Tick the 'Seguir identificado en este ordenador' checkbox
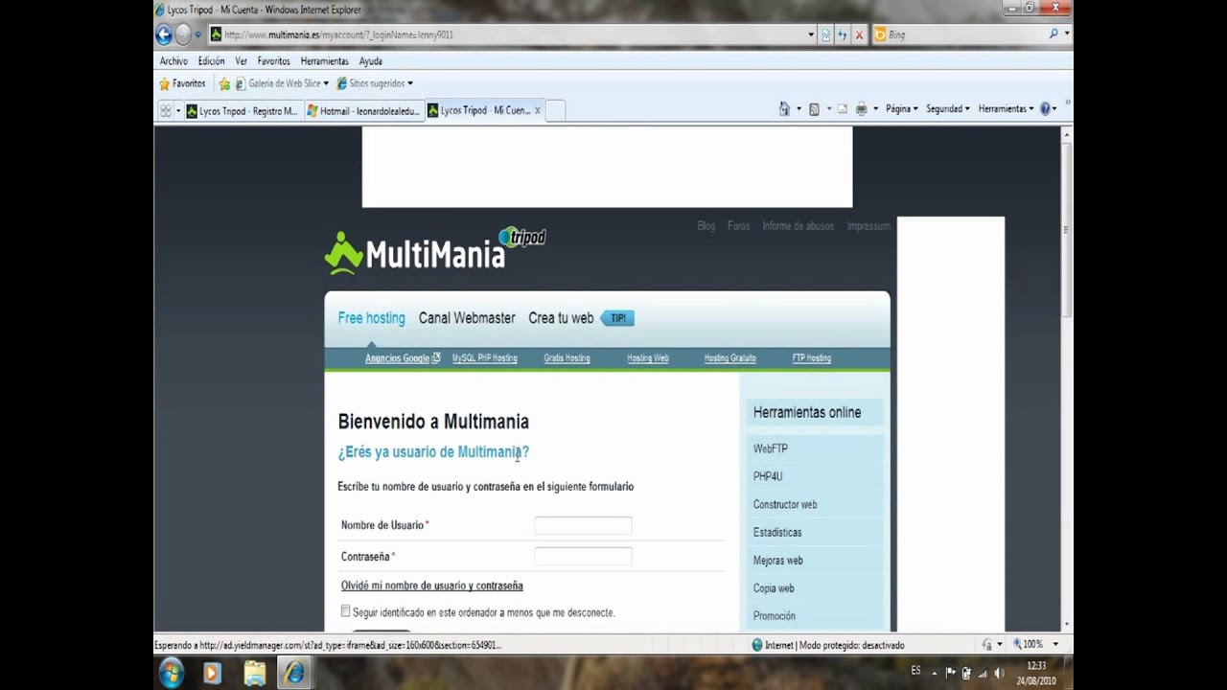Viewport: 1227px width, 690px height. pos(346,610)
